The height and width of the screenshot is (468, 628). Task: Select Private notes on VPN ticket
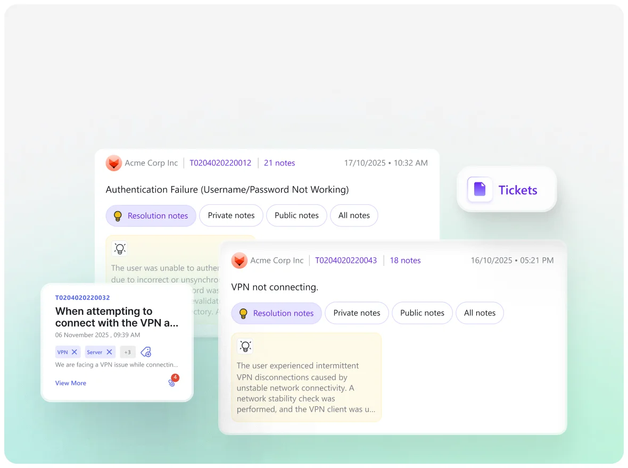357,313
